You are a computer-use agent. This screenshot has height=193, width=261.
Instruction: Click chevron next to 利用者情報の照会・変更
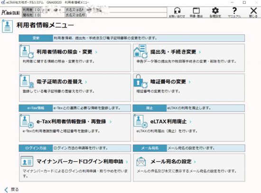pos(96,52)
